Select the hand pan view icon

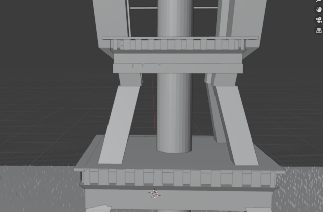click(319, 10)
